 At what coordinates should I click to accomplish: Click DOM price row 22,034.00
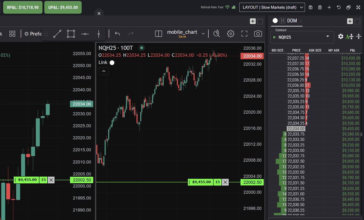click(x=296, y=129)
